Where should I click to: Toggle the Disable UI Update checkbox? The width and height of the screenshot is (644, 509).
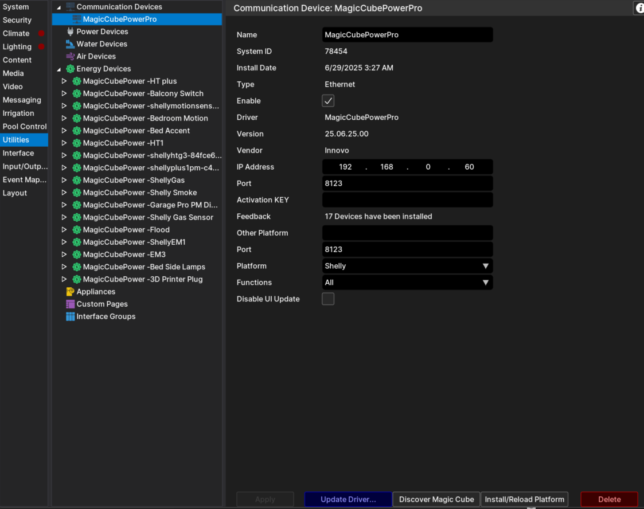[328, 299]
